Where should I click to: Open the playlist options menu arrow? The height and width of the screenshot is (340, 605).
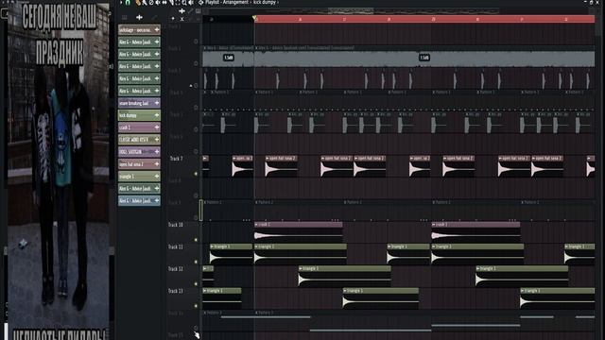[x=121, y=2]
